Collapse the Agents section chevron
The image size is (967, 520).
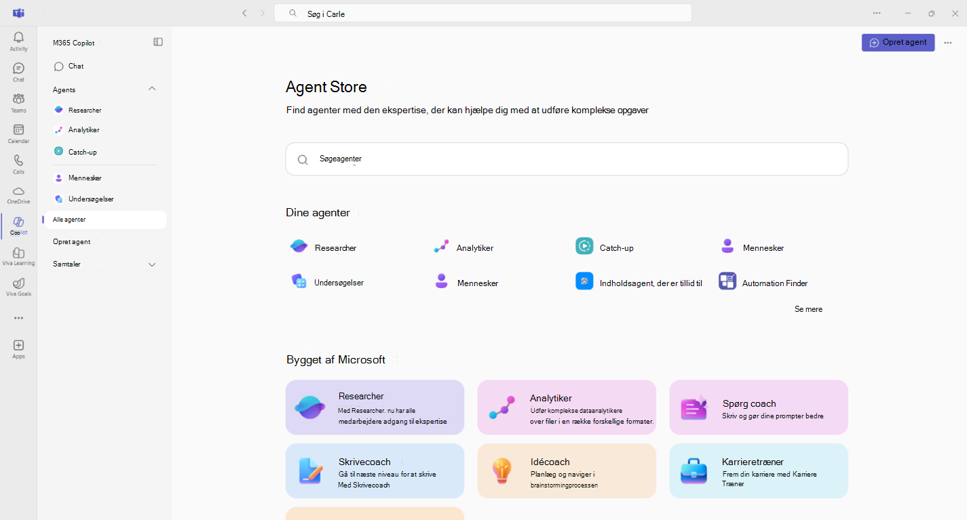point(152,89)
